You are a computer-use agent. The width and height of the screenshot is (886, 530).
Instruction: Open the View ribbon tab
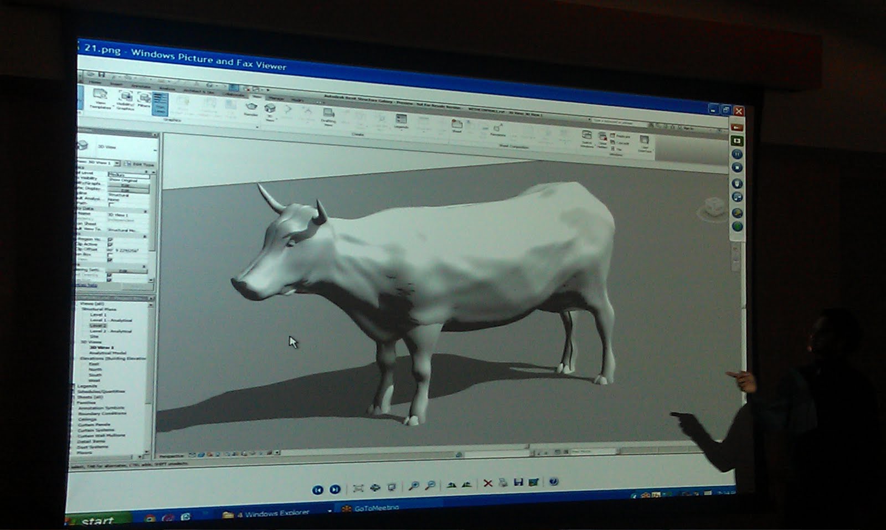coord(257,97)
